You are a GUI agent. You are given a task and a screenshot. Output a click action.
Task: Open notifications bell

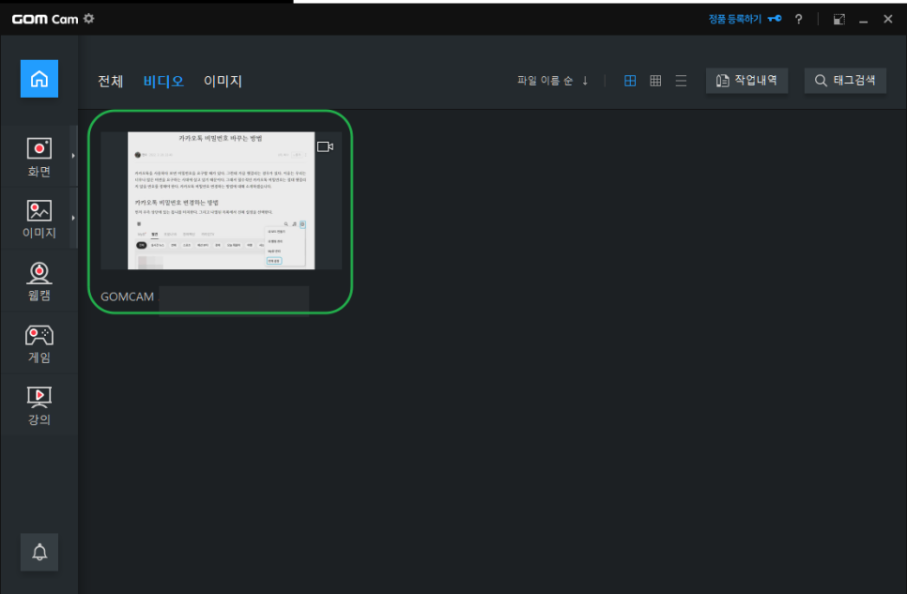point(39,553)
